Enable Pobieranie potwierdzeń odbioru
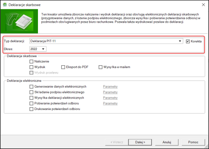Image resolution: width=209 pixels, height=149 pixels. coord(31,104)
